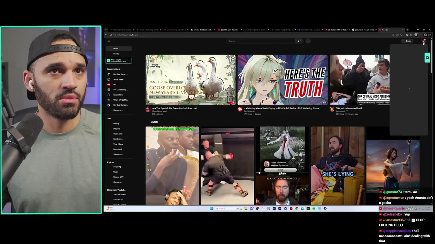Open Premiere Pro from the taskbar

click(280, 209)
